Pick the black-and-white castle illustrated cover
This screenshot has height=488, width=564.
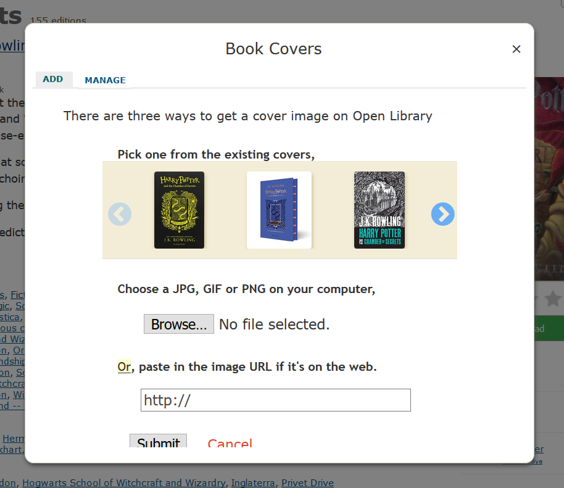click(x=379, y=210)
